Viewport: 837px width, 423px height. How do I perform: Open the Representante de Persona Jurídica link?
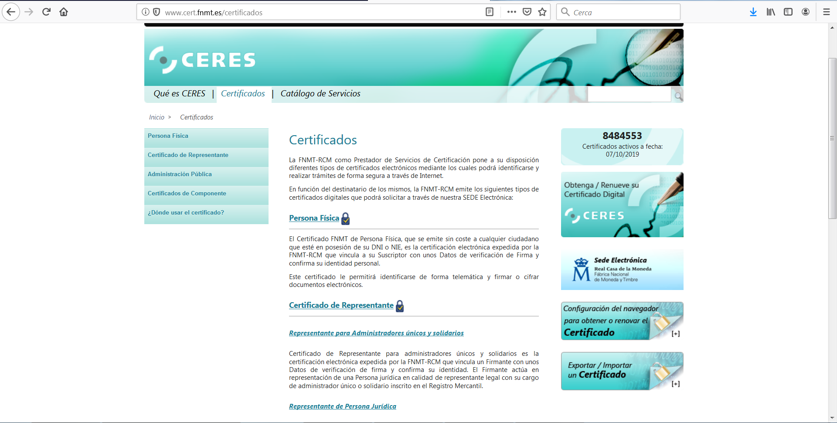coord(343,406)
